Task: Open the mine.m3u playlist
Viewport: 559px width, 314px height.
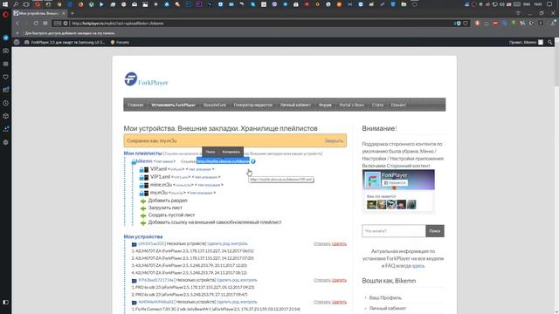Action: (x=161, y=185)
